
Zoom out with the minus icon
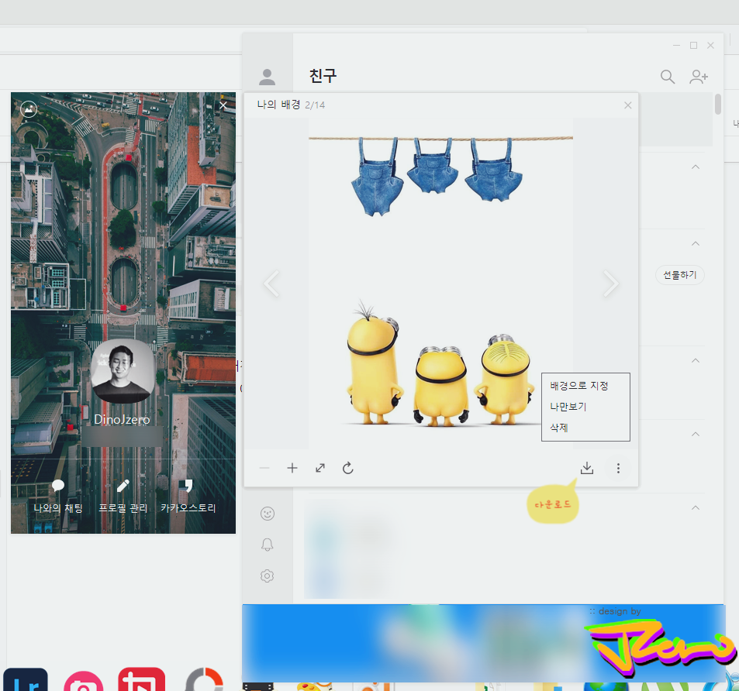tap(264, 468)
